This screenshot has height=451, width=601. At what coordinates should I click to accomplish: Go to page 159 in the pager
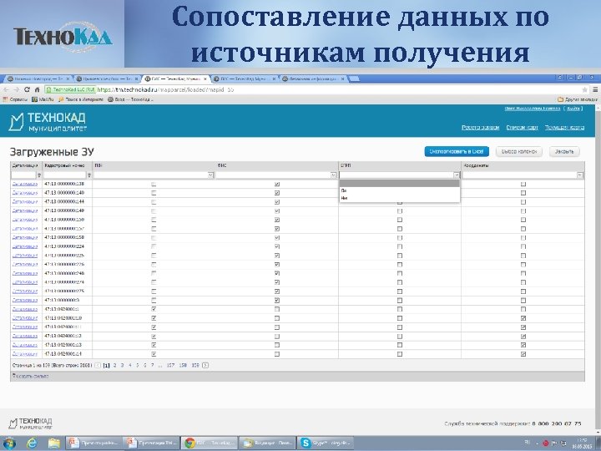point(195,366)
